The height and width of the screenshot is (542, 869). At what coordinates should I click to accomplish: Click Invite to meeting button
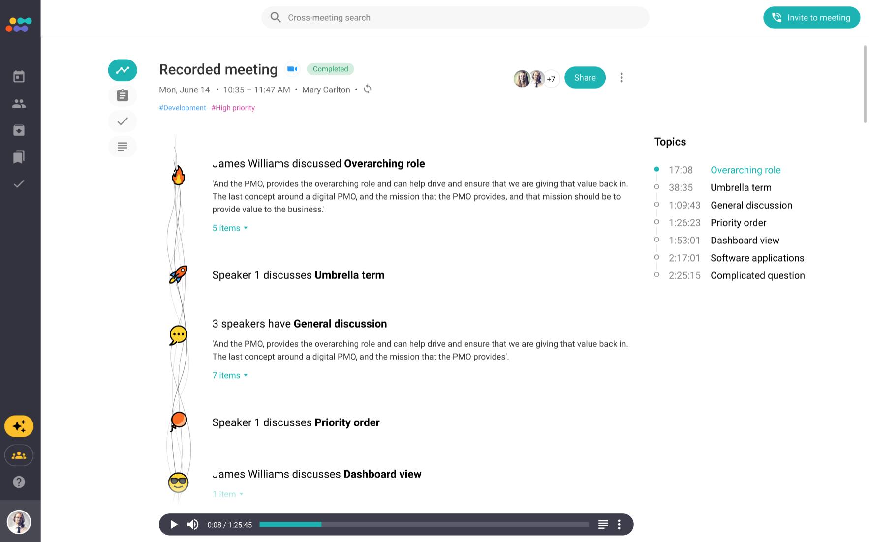point(811,18)
